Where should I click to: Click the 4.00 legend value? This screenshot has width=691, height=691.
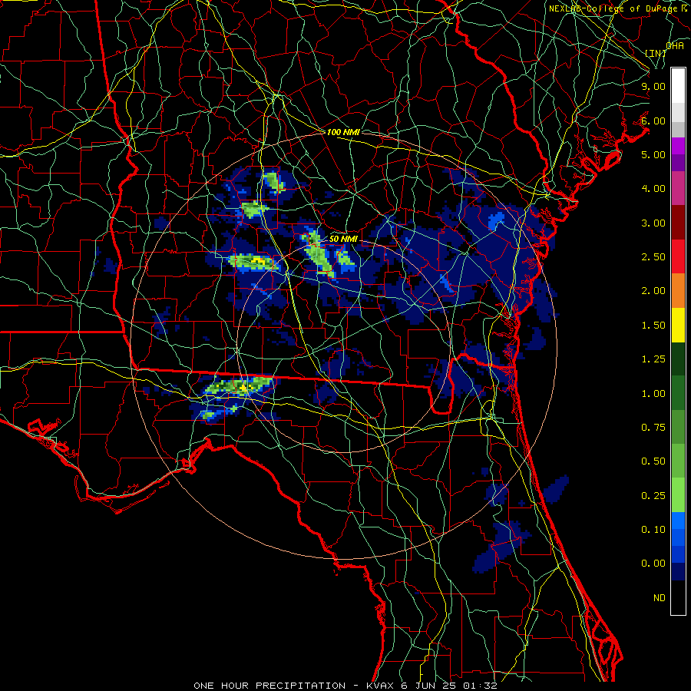coord(653,189)
